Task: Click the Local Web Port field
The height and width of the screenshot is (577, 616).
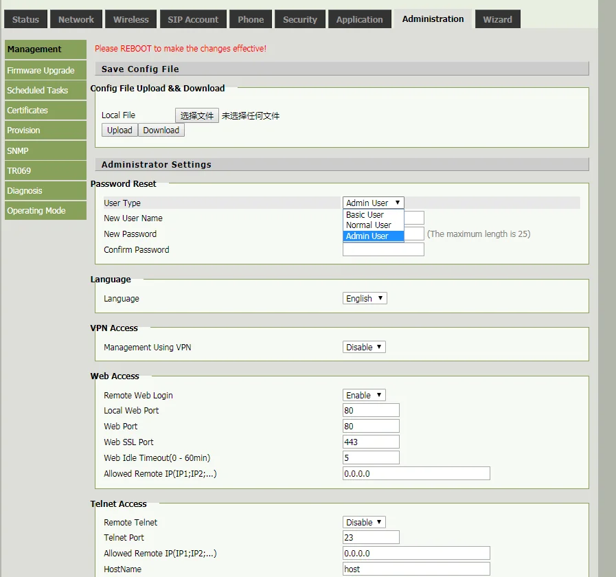Action: tap(371, 410)
